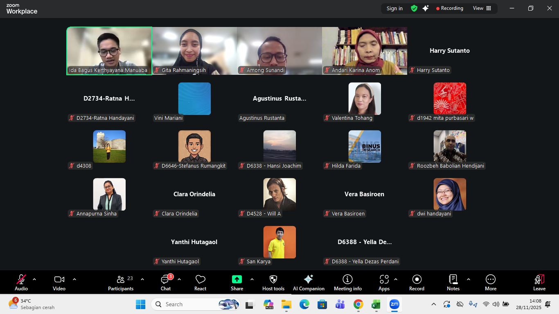Open the More options menu

490,283
